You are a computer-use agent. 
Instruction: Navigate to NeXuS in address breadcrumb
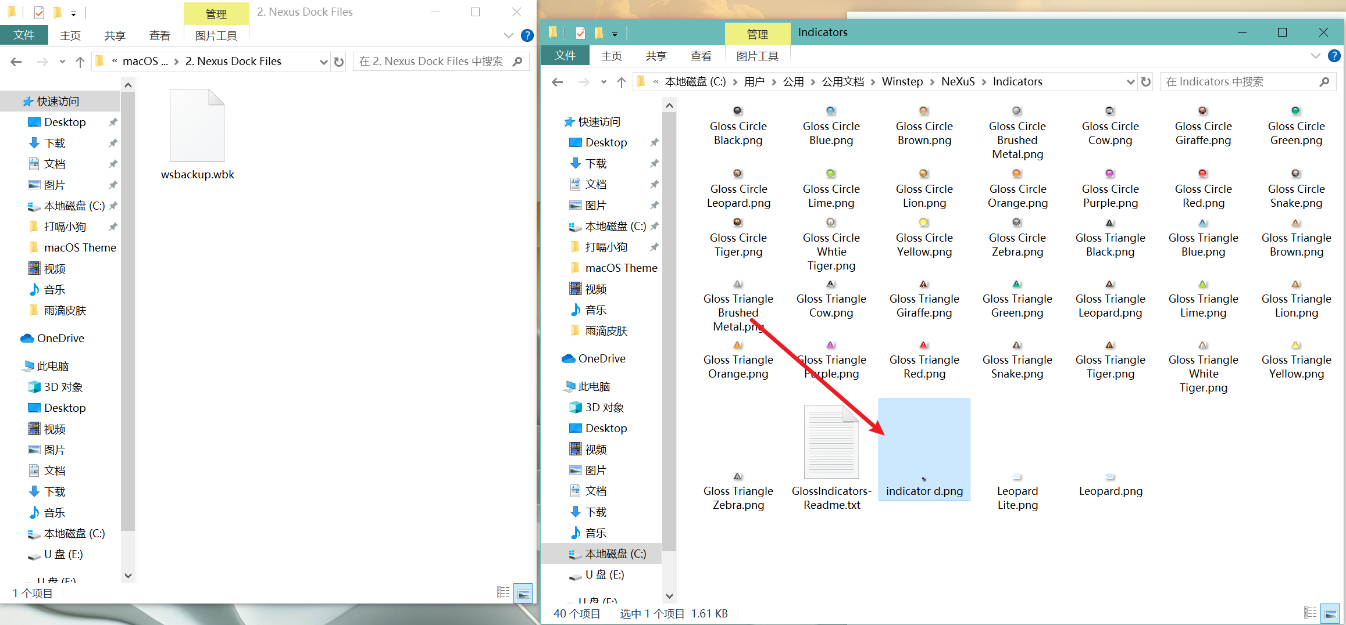click(958, 82)
